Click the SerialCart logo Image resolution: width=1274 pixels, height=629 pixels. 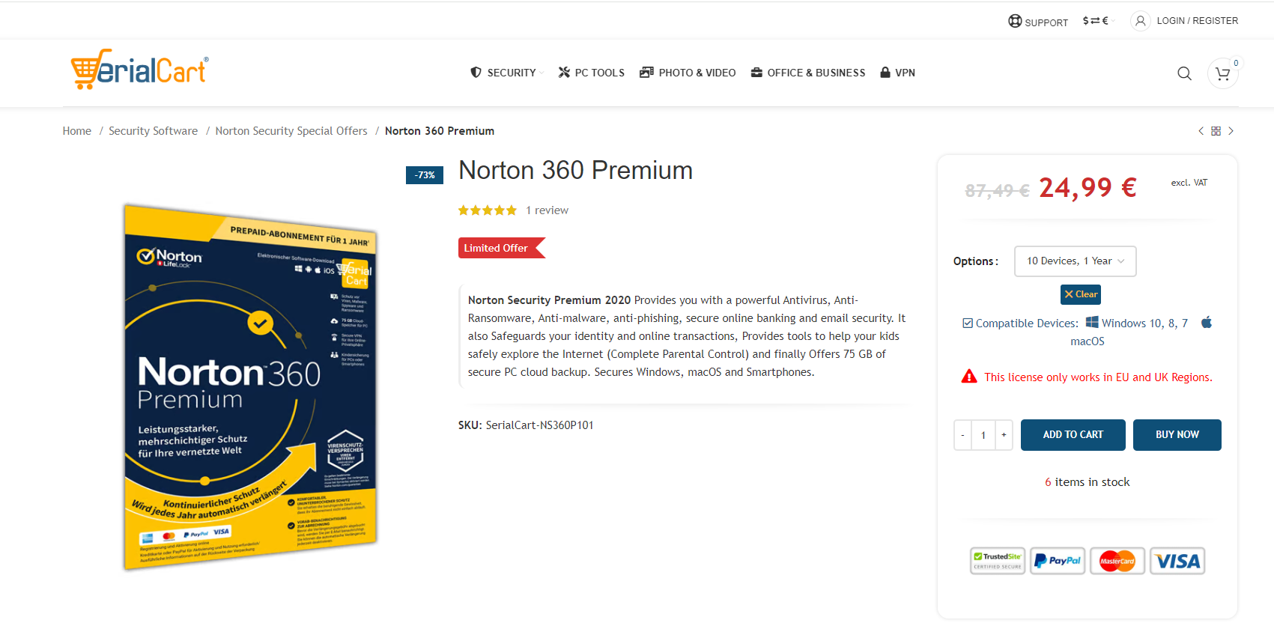pos(139,70)
